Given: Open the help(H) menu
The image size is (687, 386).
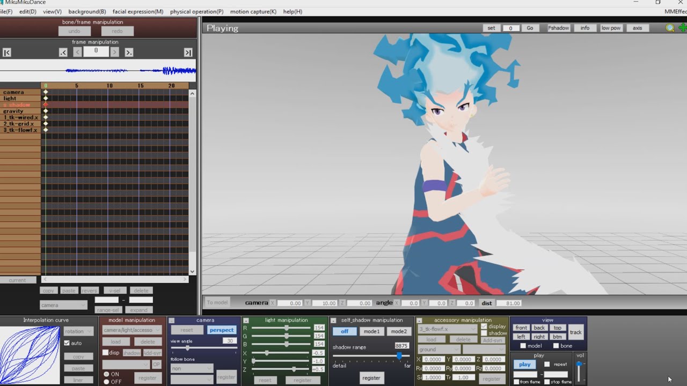Looking at the screenshot, I should tap(293, 11).
